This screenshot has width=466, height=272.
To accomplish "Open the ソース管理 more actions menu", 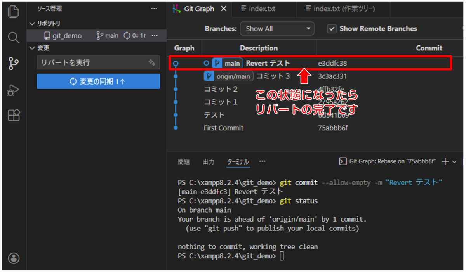I will point(154,9).
